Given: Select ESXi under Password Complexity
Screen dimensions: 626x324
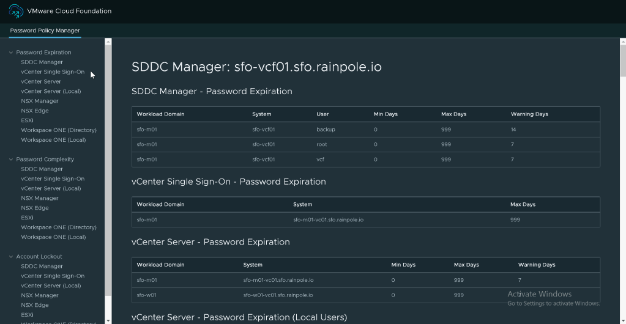Looking at the screenshot, I should pos(27,218).
